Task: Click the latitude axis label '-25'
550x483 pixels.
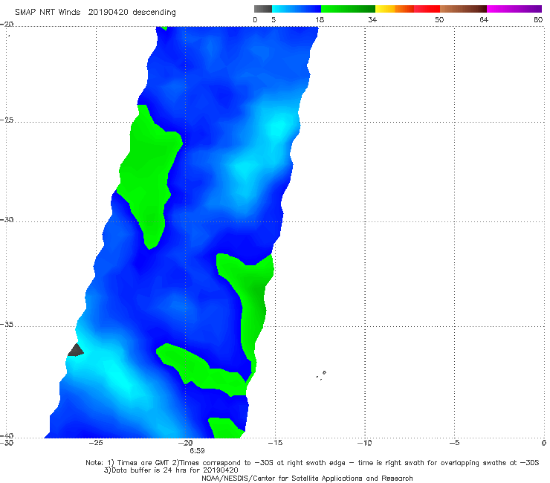Action: click(x=7, y=120)
